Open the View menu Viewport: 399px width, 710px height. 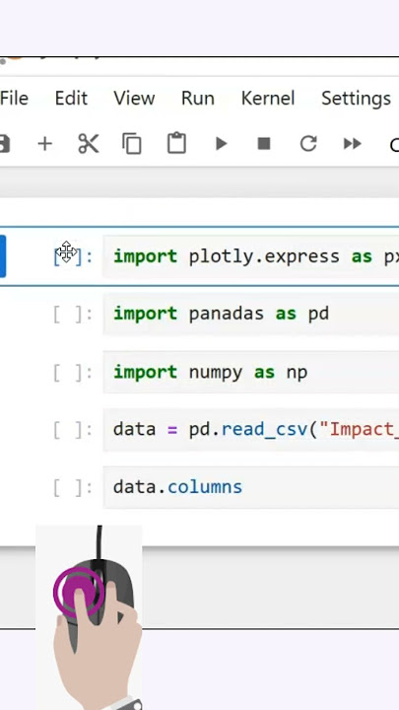[x=134, y=99]
